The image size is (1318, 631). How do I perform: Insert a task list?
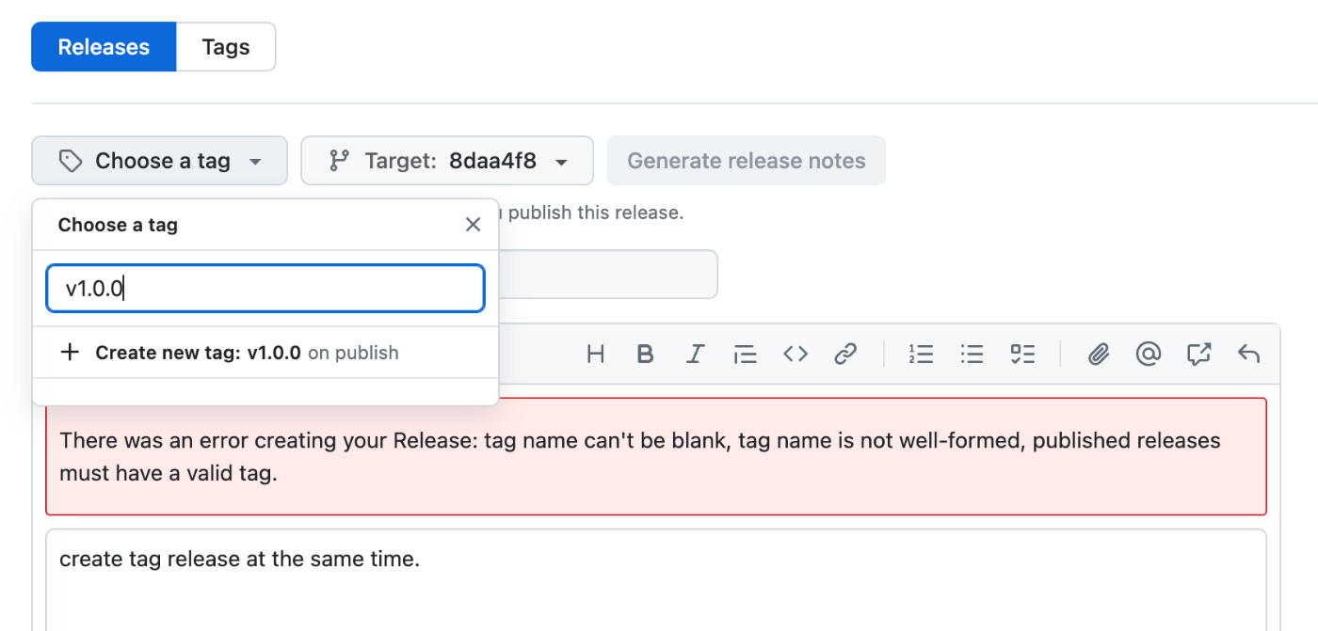(x=1022, y=354)
